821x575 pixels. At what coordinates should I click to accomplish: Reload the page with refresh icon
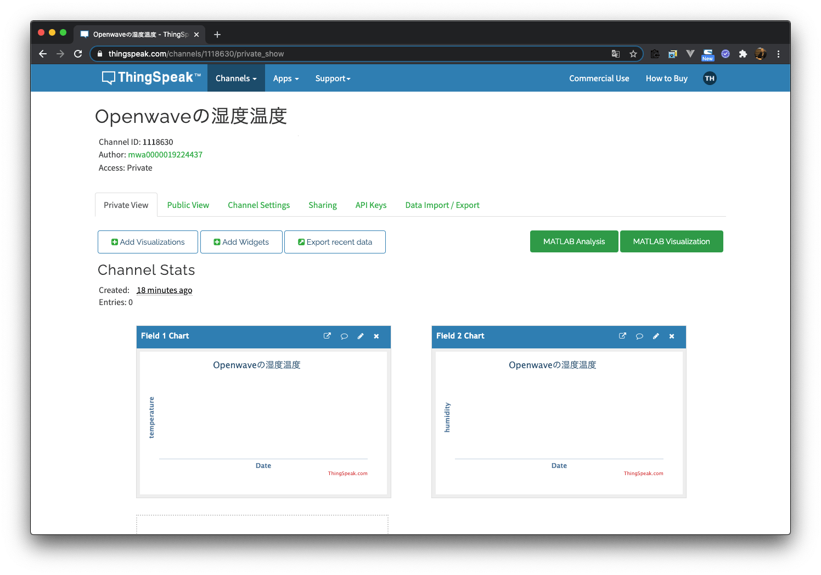click(x=78, y=54)
